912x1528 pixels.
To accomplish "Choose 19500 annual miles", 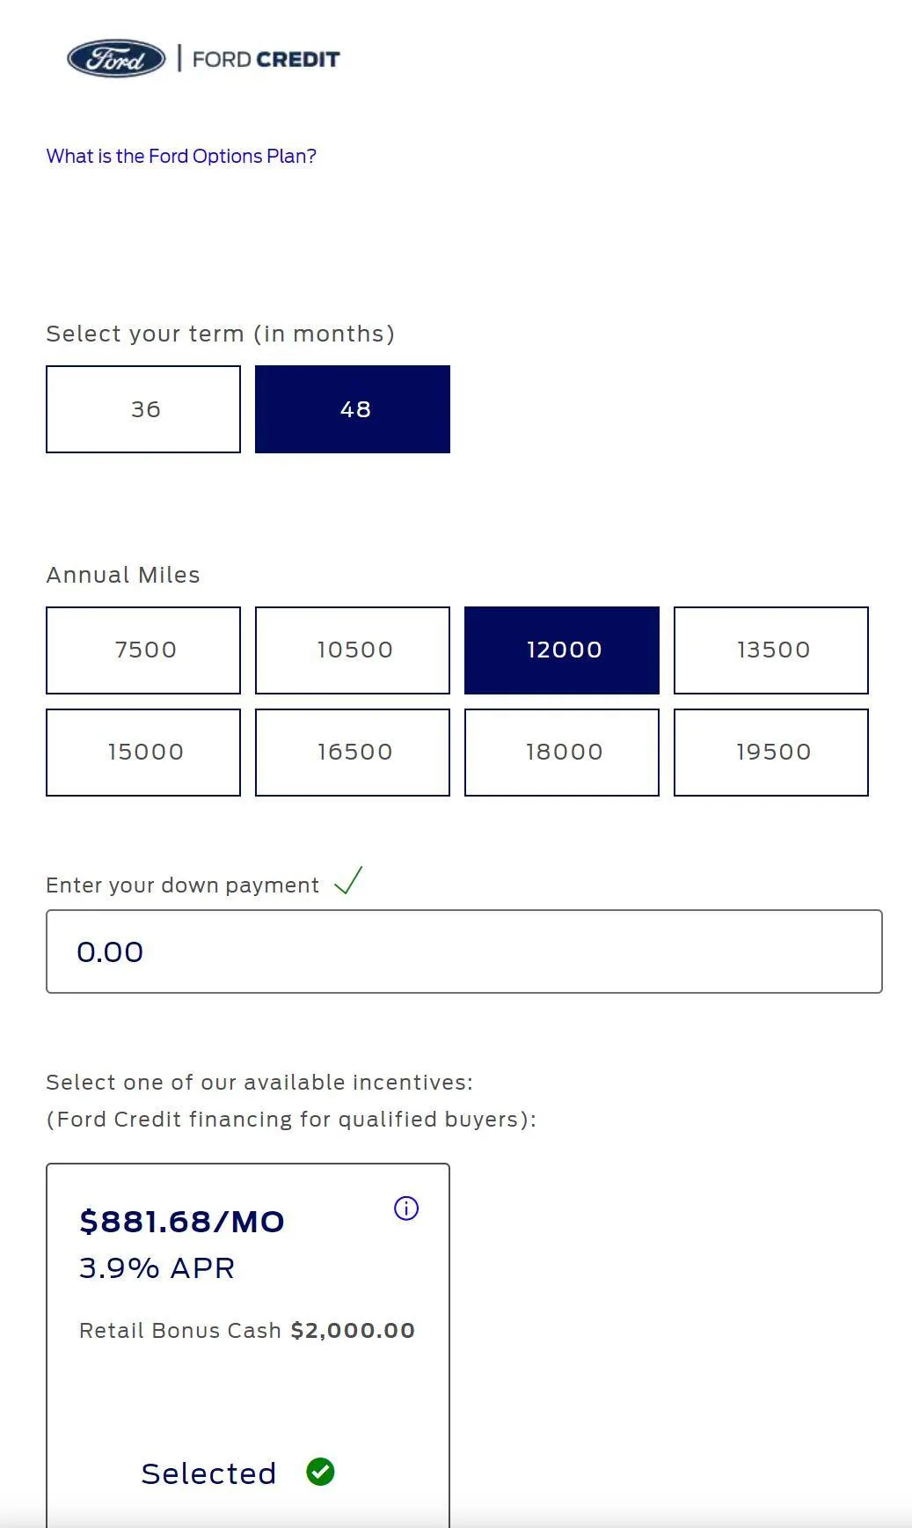I will tap(771, 753).
